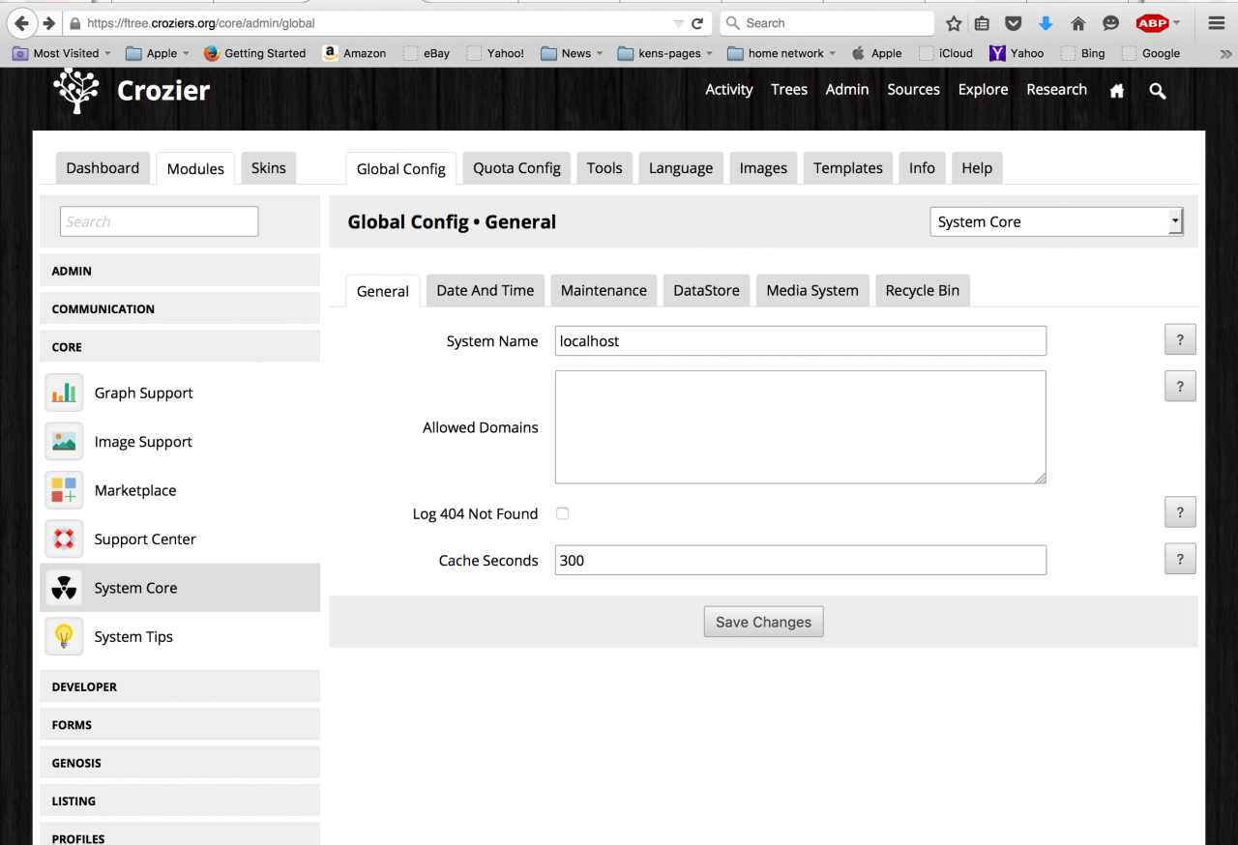Open the Skins tab
This screenshot has height=845, width=1238.
tap(268, 168)
